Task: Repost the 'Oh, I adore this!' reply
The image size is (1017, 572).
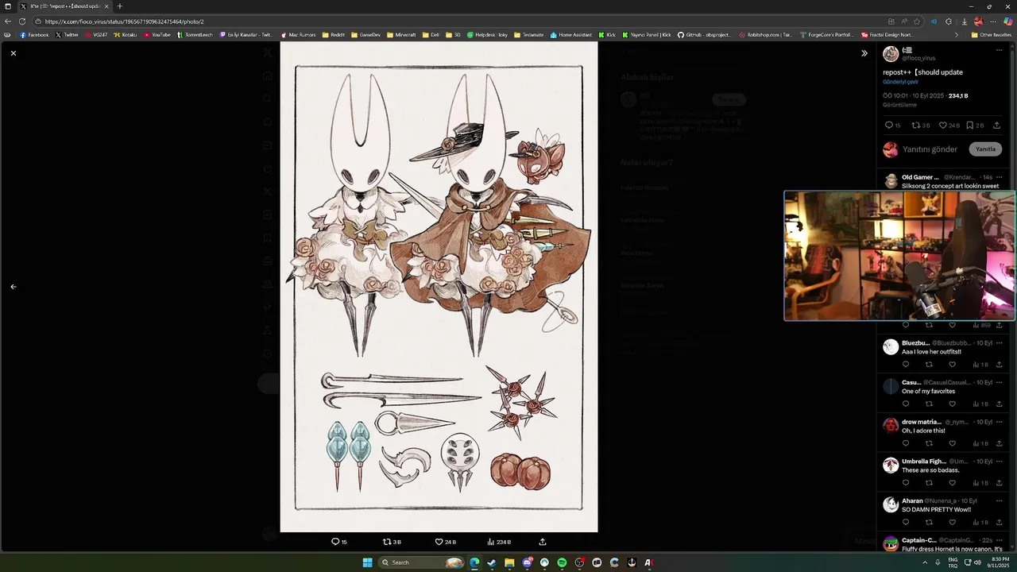Action: pyautogui.click(x=929, y=443)
